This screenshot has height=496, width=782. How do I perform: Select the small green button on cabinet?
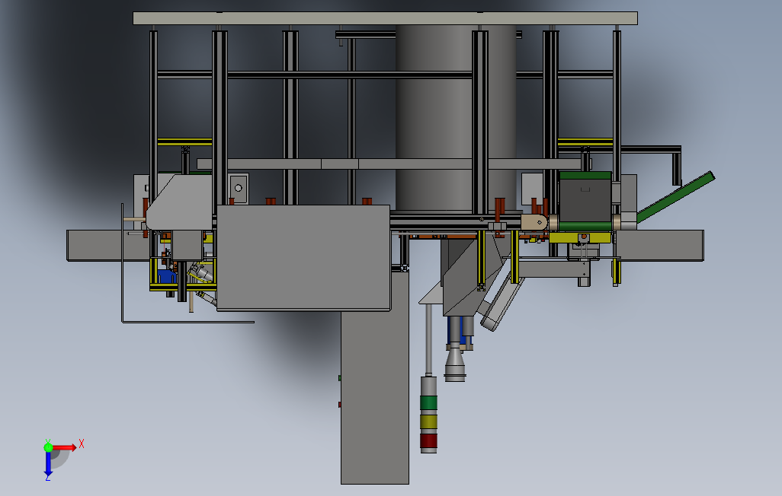[340, 379]
